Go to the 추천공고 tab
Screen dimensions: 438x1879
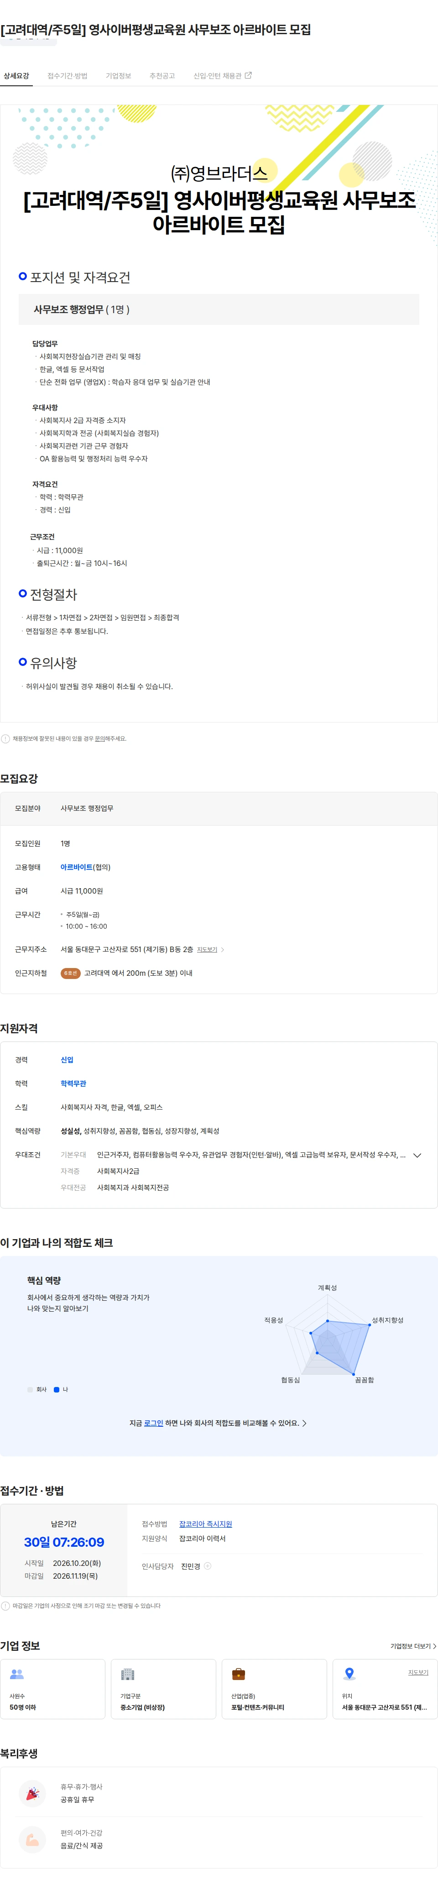(x=162, y=76)
